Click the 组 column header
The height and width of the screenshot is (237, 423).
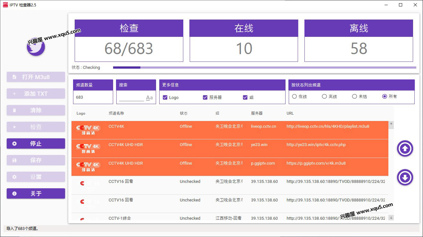point(218,113)
